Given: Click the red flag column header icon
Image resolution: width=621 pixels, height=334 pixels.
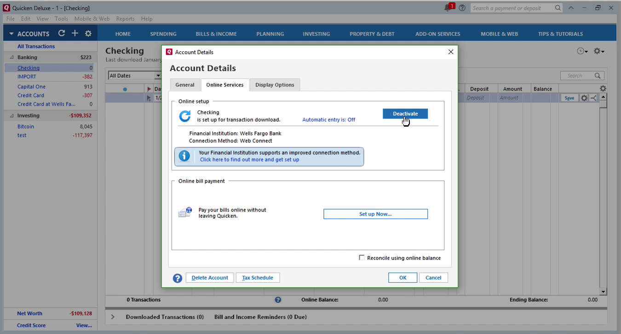Looking at the screenshot, I should (x=149, y=89).
